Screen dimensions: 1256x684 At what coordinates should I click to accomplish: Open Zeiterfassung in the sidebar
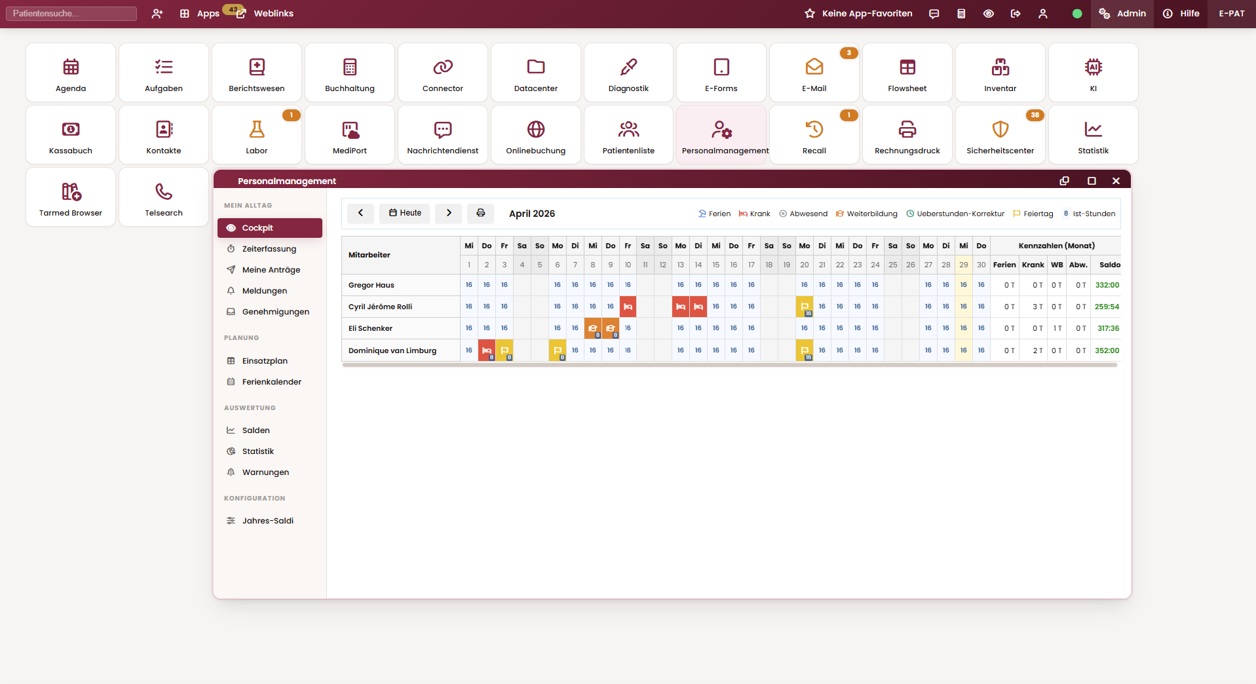(x=270, y=249)
